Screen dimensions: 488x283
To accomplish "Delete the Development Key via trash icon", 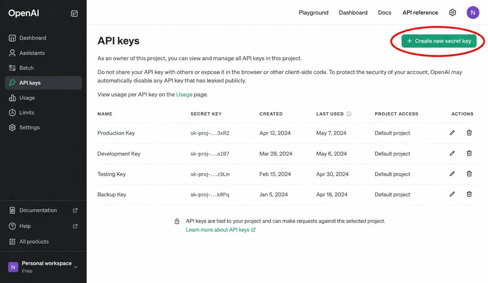I will tap(469, 153).
